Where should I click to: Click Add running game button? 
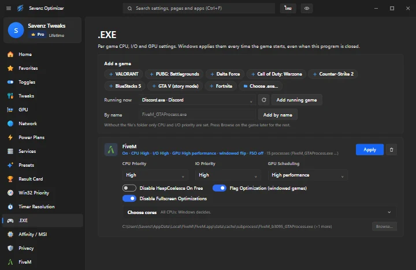pos(296,100)
